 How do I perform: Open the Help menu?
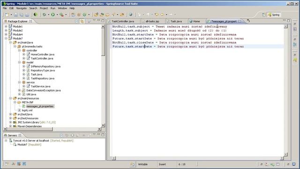[x=72, y=8]
